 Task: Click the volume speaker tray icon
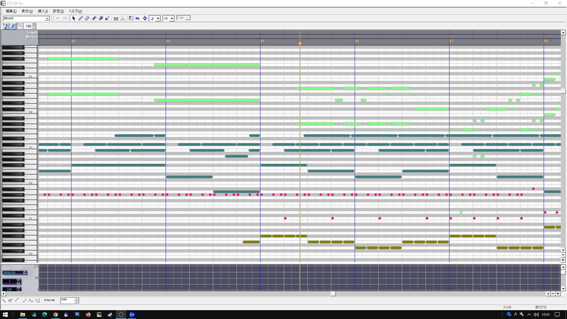[536, 315]
